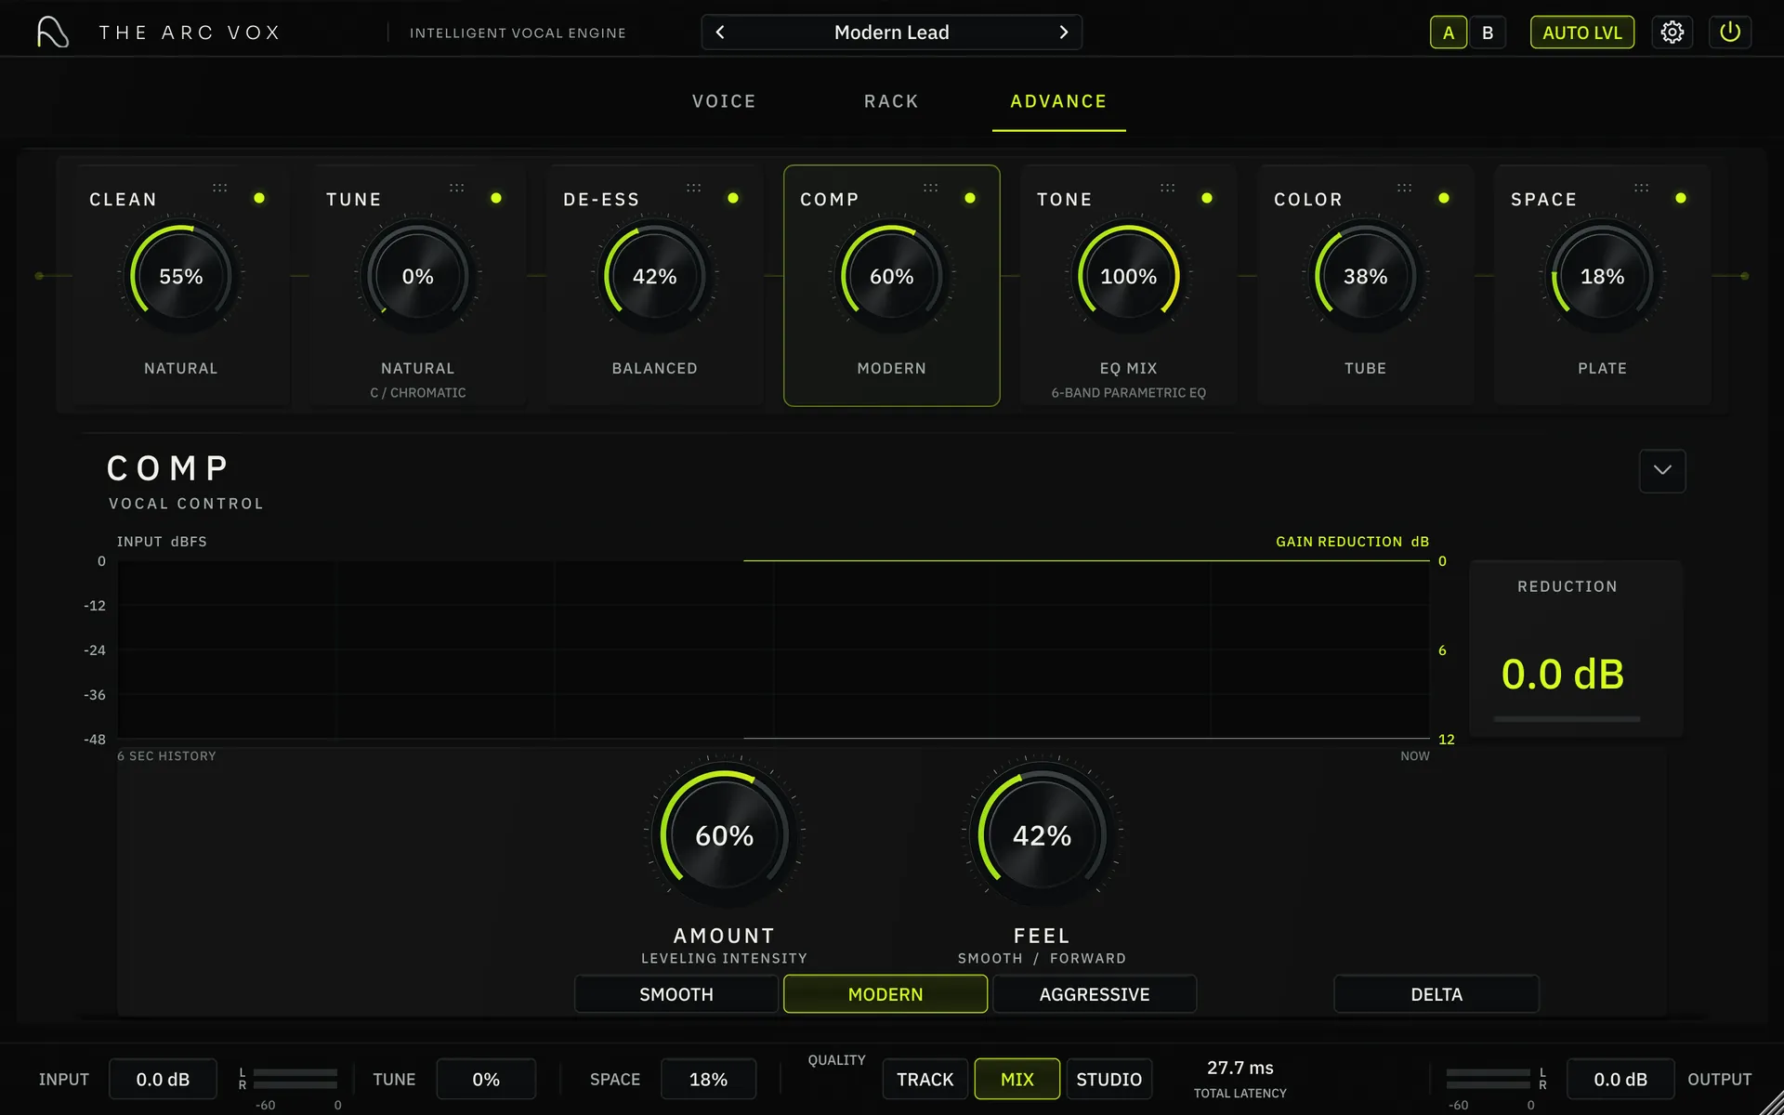Toggle the COMP module power dot
Viewport: 1784px width, 1115px height.
tap(970, 198)
